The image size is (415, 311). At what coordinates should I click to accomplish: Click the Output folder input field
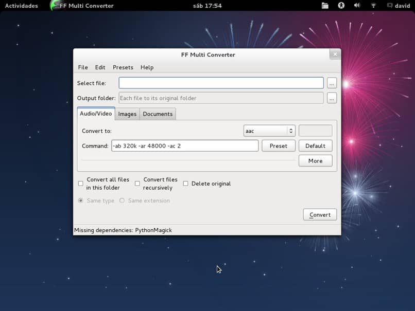[x=221, y=98]
